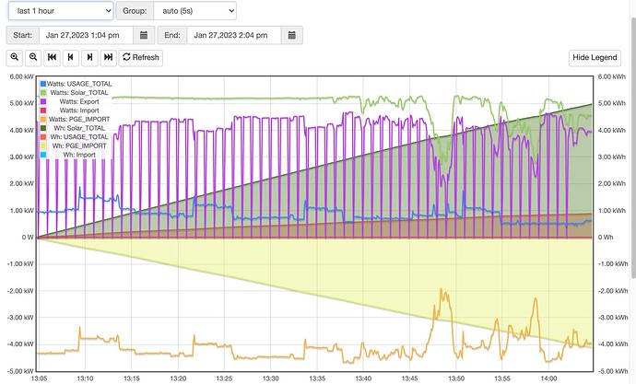Click the Start date input field
This screenshot has height=384, width=636.
point(86,35)
